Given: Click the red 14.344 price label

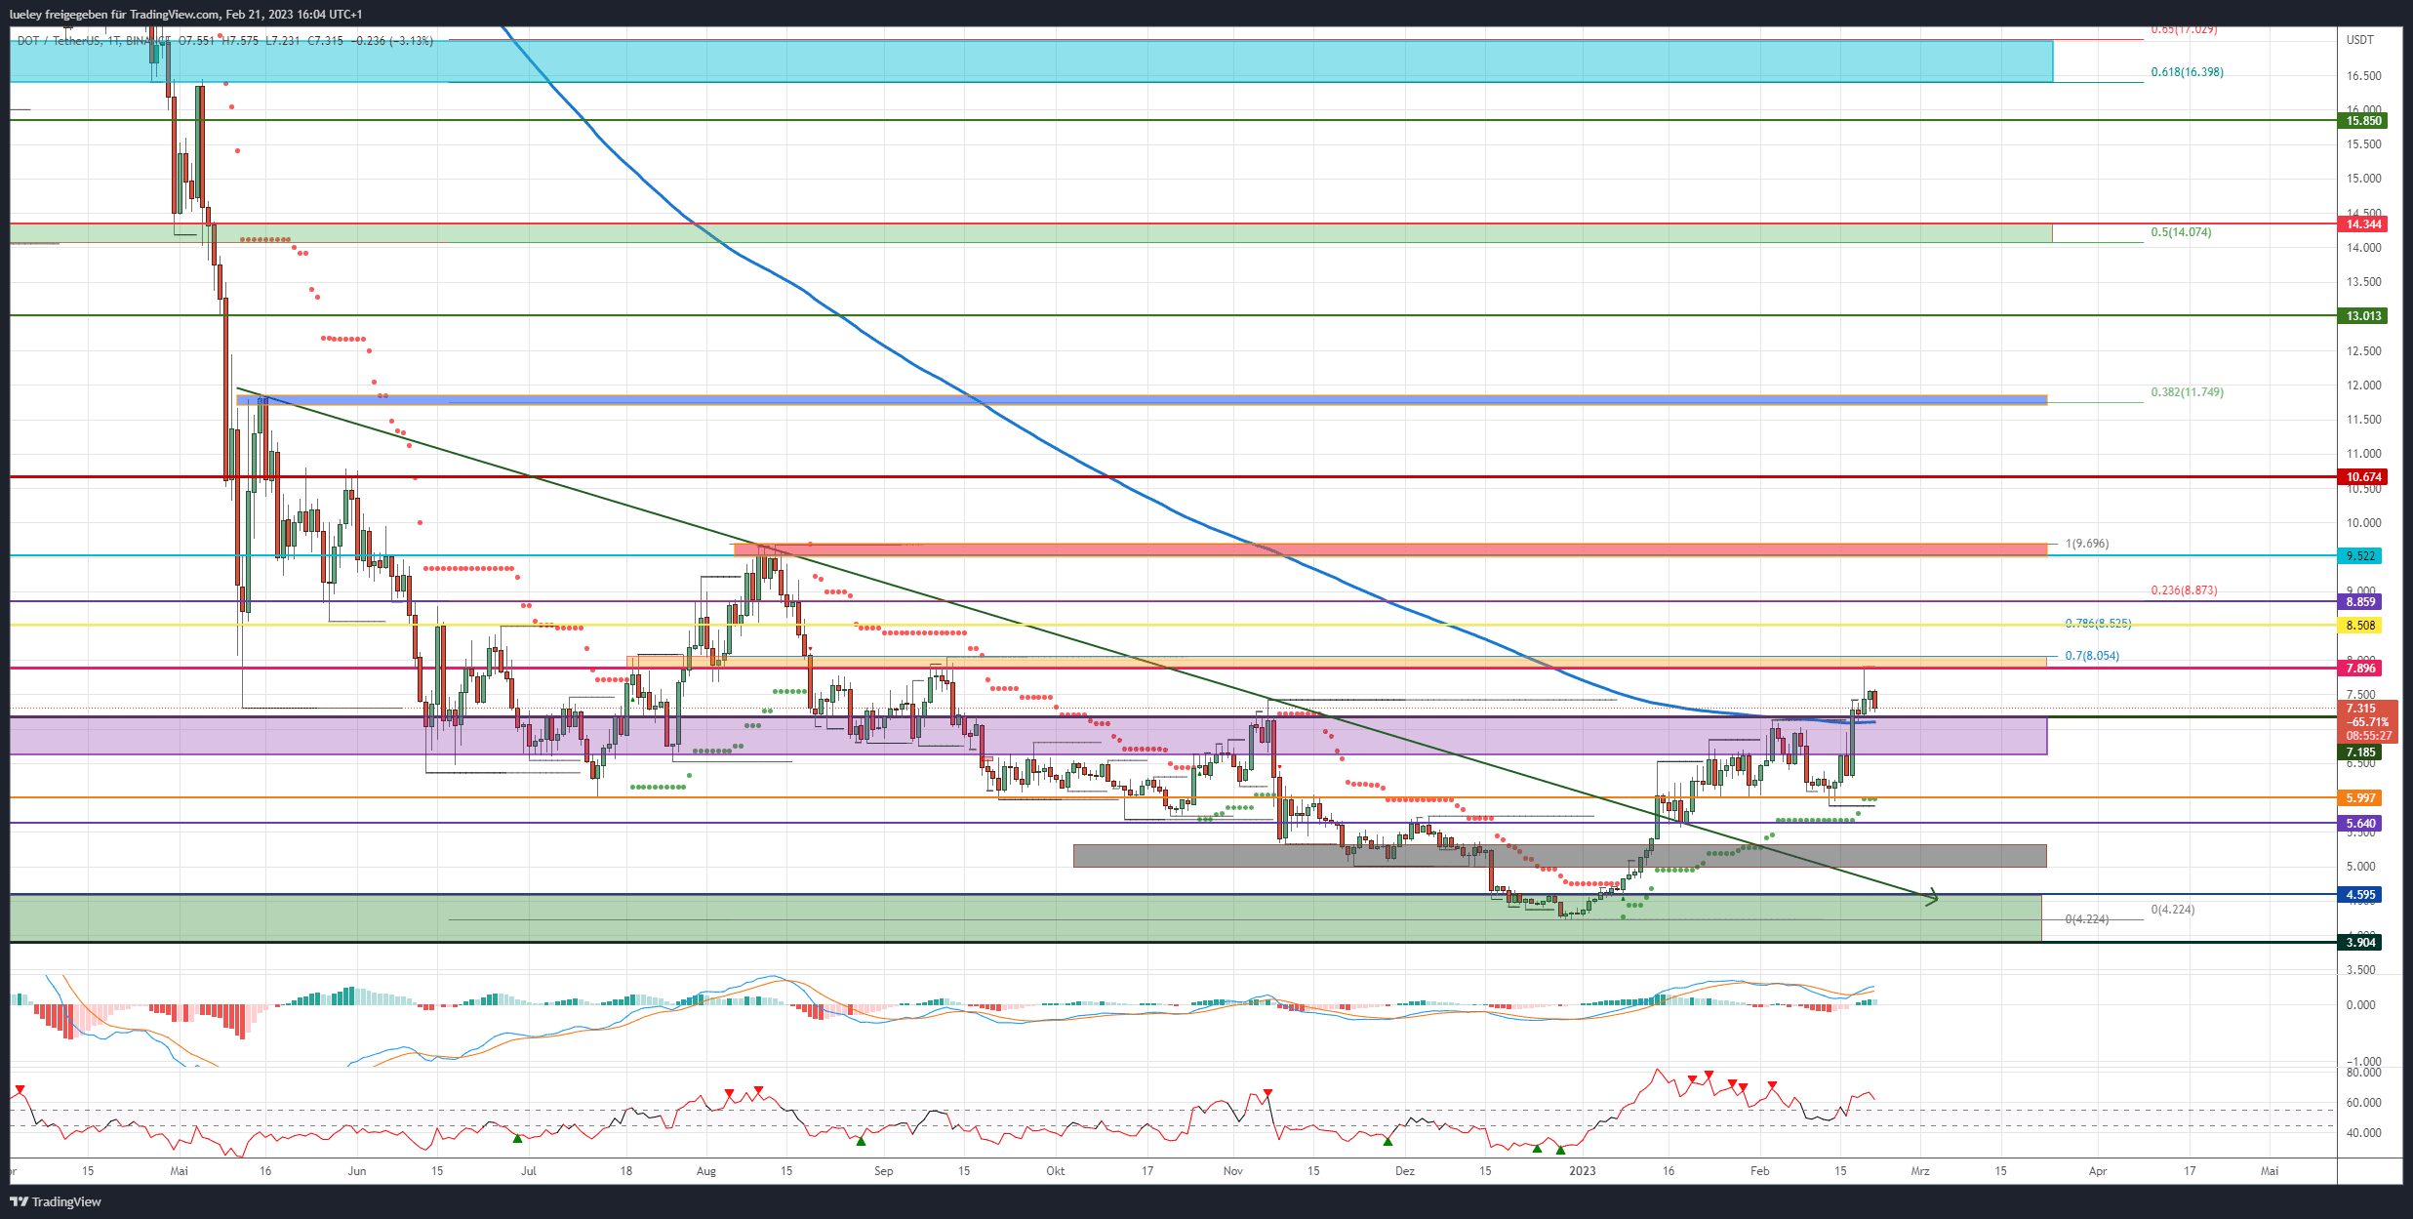Looking at the screenshot, I should pos(2364,223).
